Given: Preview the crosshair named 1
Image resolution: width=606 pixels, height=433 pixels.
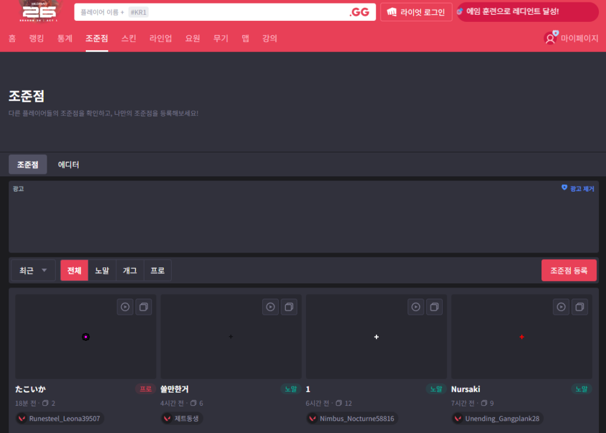Looking at the screenshot, I should (x=416, y=307).
